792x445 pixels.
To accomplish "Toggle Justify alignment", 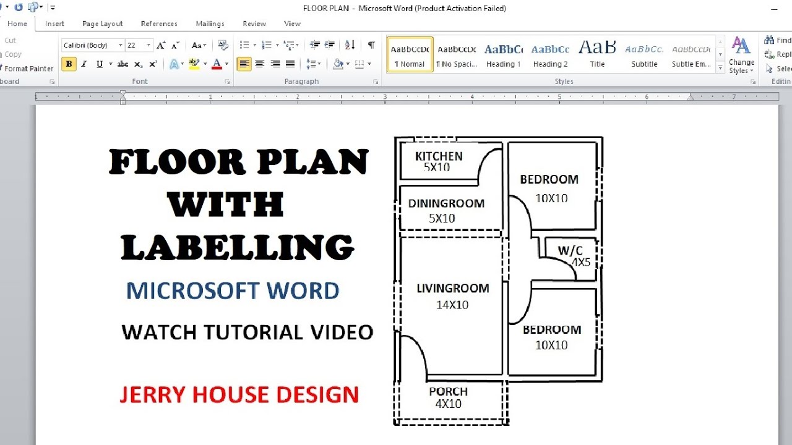I will coord(290,64).
